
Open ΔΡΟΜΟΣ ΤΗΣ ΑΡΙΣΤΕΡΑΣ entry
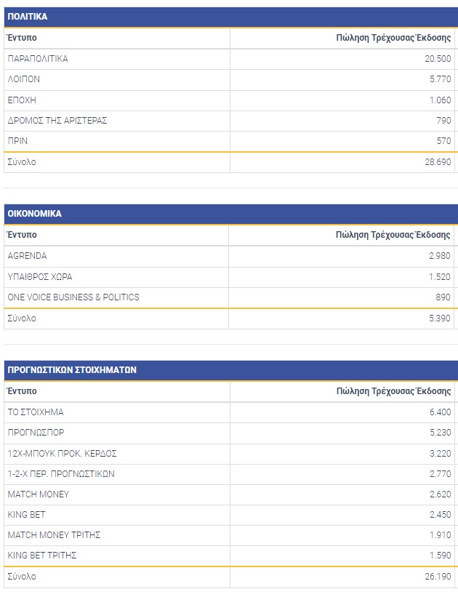pos(57,120)
